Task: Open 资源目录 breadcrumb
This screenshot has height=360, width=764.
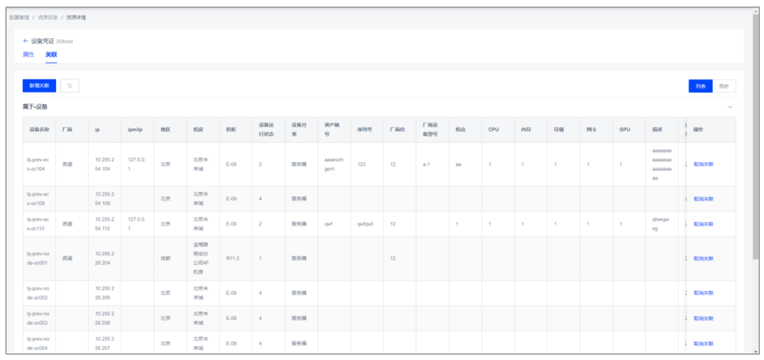Action: (48, 17)
